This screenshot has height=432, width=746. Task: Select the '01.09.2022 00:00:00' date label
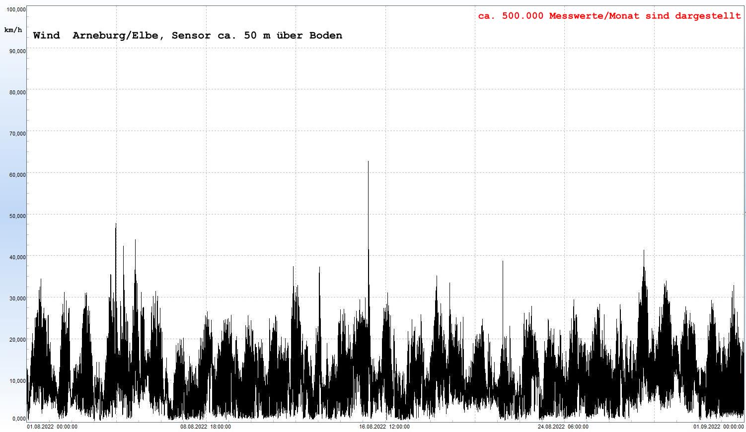[x=718, y=427]
